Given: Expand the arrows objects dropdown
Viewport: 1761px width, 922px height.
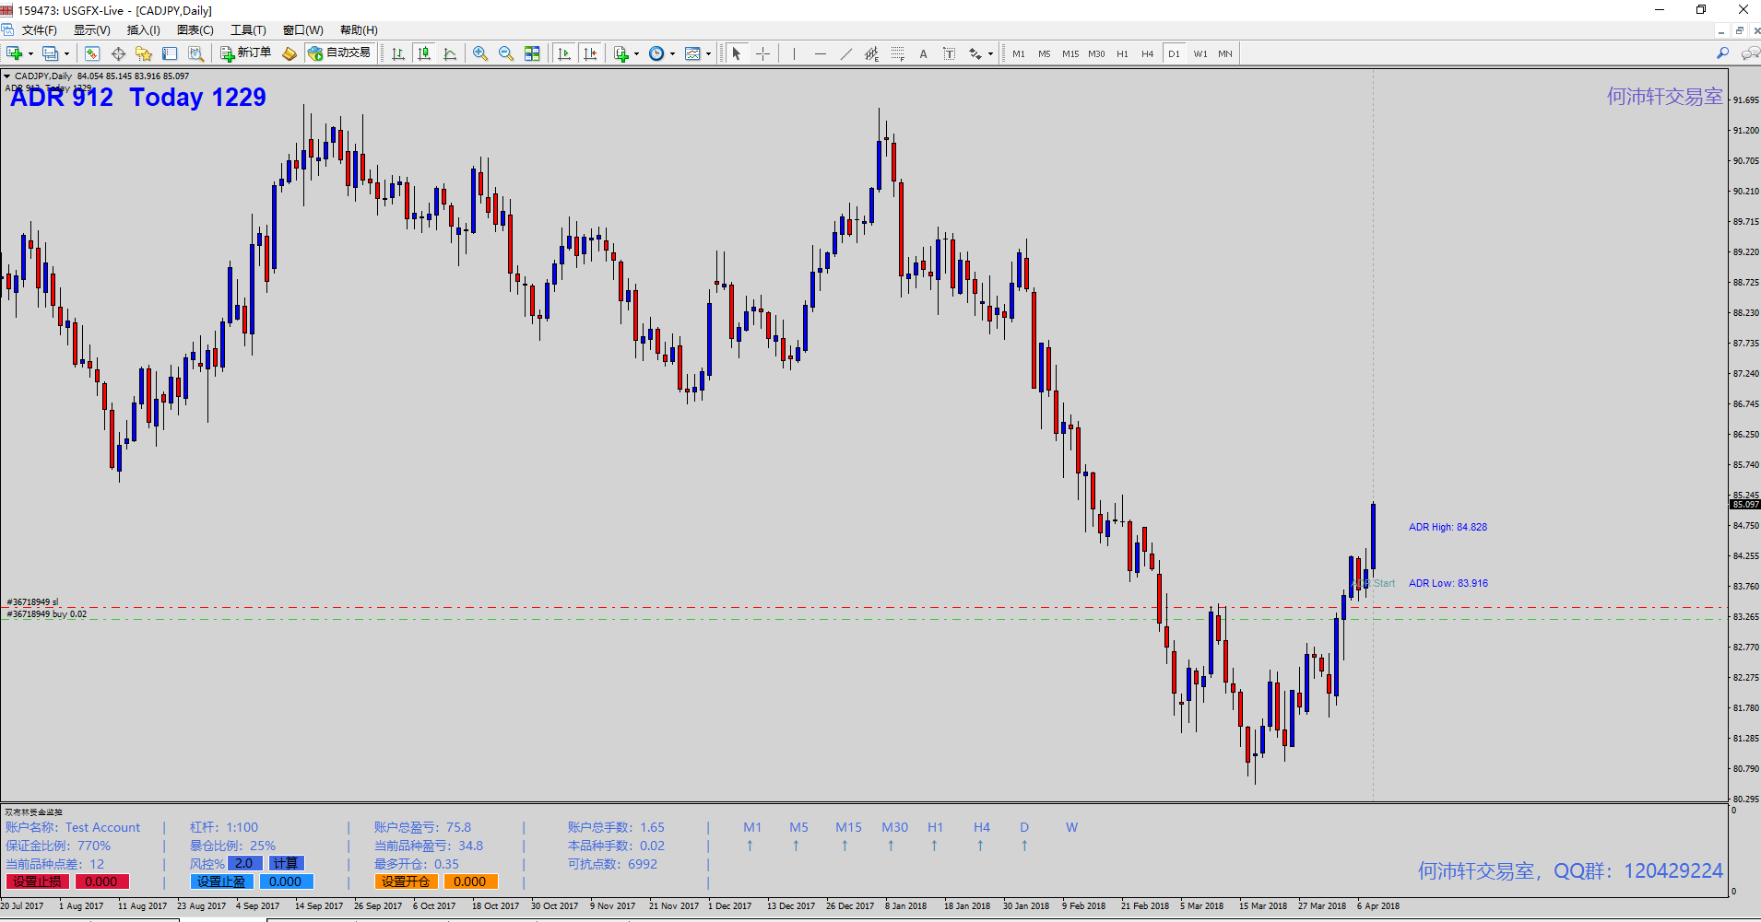Looking at the screenshot, I should (990, 53).
